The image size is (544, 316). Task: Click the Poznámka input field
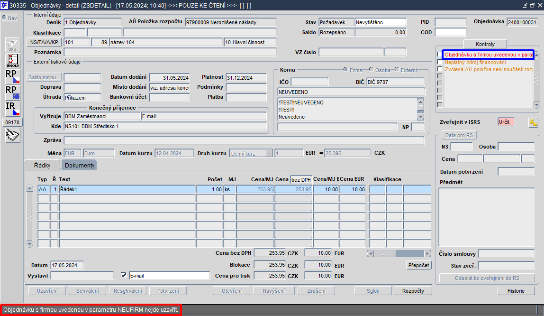tap(170, 52)
